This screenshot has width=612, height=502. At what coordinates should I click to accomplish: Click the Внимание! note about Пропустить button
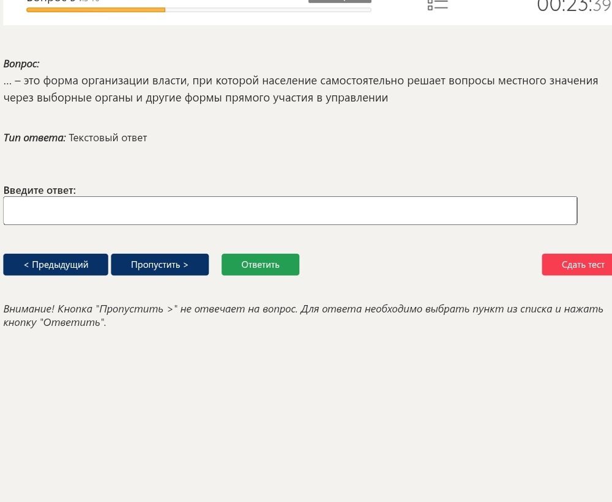(x=304, y=316)
